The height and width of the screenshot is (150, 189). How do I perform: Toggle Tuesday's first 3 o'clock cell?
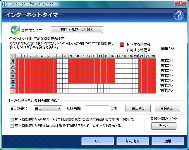pos(35,66)
